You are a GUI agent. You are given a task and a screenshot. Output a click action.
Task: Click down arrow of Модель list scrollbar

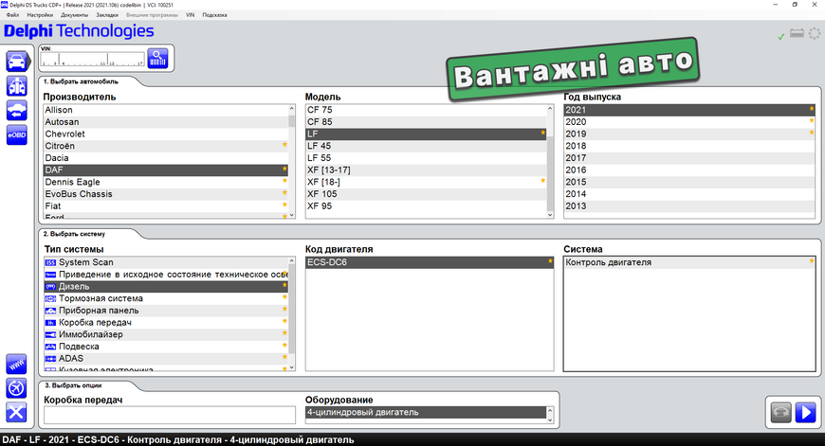[x=550, y=215]
